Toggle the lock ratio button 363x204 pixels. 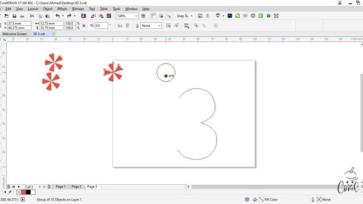[x=84, y=25]
